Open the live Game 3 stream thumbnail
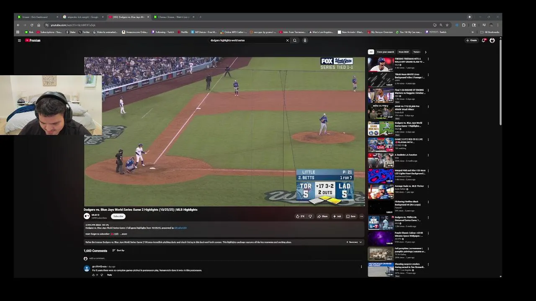Viewport: 536px width, 301px height. 381,144
